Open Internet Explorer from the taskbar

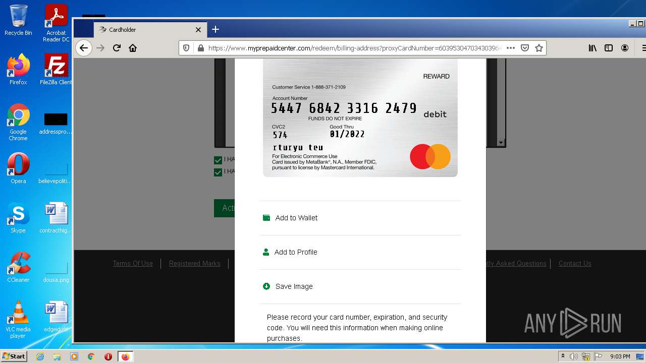(40, 356)
